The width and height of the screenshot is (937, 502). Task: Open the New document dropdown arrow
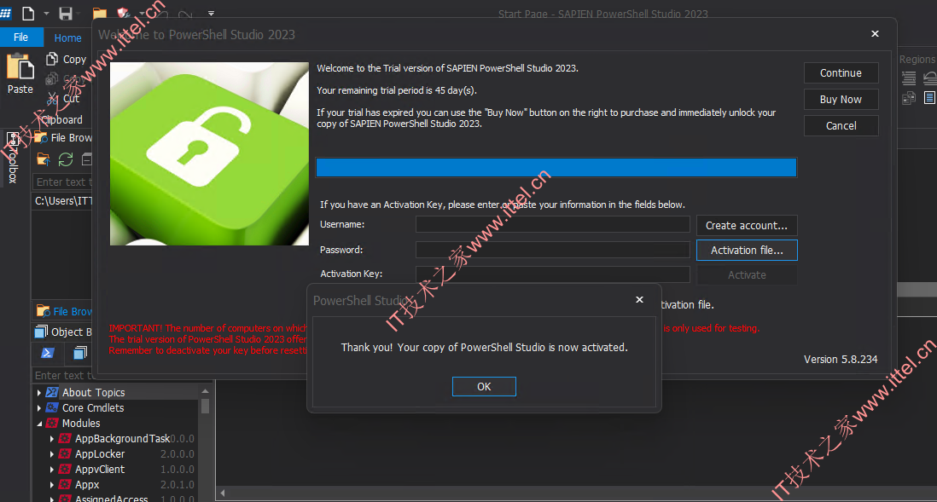click(x=46, y=13)
